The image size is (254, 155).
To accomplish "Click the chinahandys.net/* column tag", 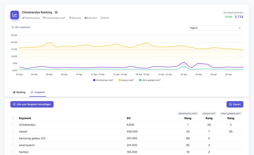I will point(188,113).
